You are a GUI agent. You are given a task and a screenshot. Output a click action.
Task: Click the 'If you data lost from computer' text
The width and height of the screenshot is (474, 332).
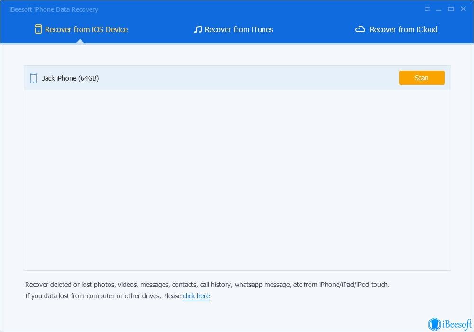click(x=103, y=295)
